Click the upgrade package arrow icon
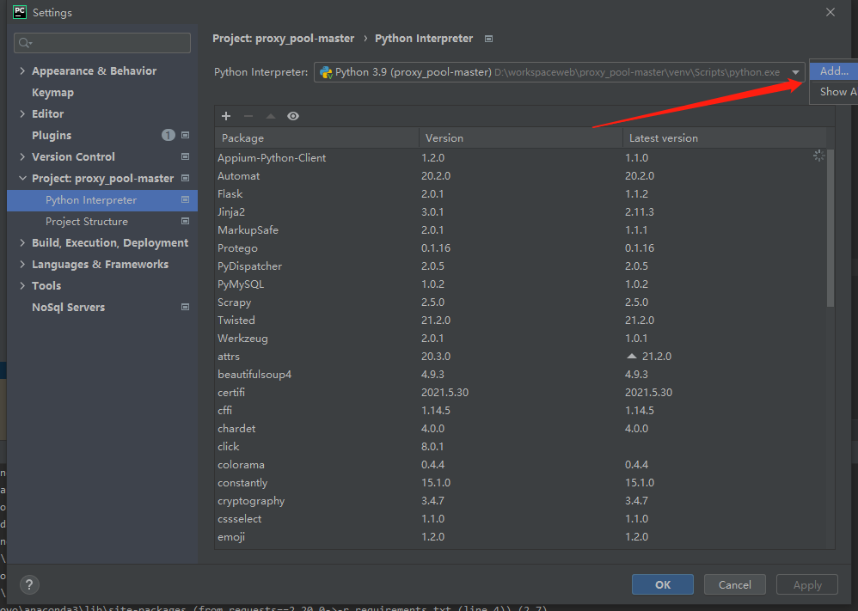The image size is (858, 611). tap(271, 116)
